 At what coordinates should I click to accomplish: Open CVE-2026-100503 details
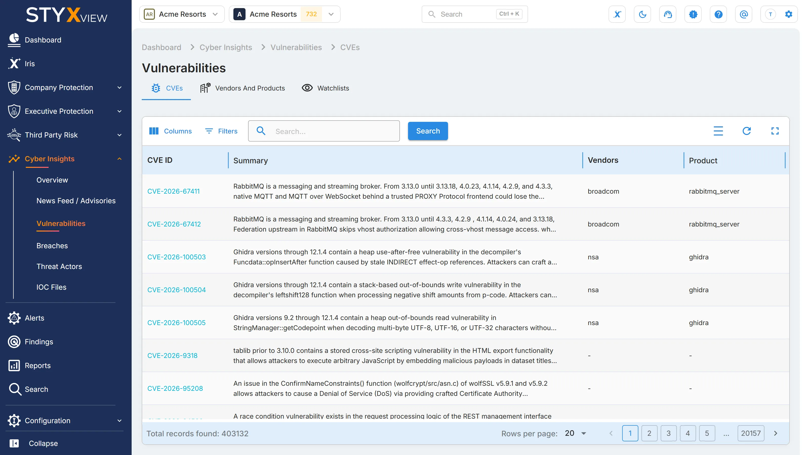pyautogui.click(x=176, y=257)
